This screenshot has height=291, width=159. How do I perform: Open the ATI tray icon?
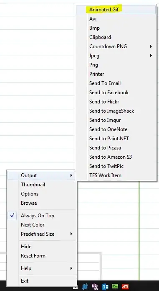pos(125,286)
